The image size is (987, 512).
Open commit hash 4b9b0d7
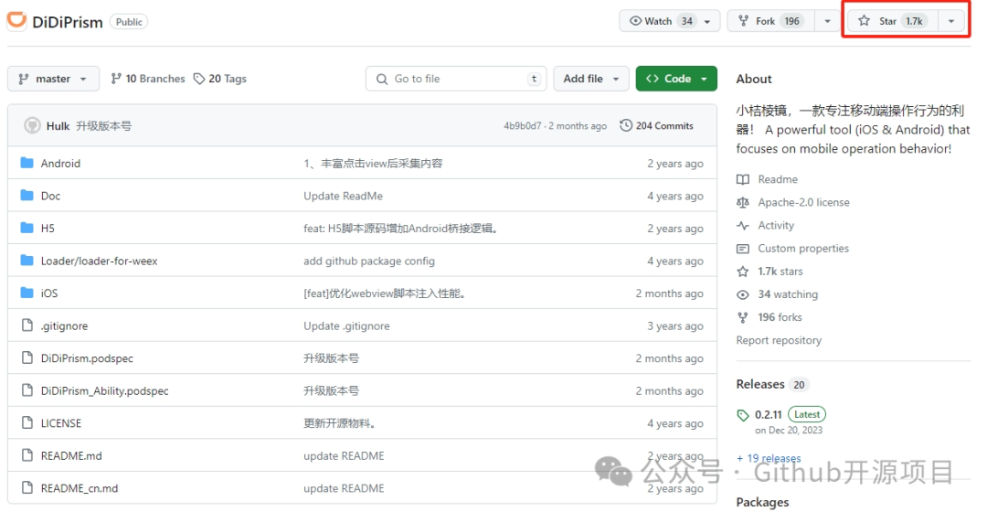coord(522,126)
